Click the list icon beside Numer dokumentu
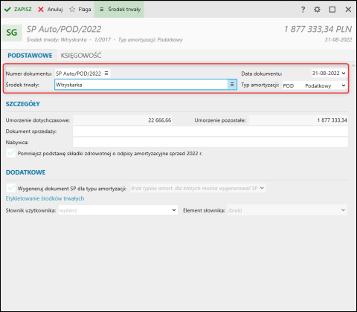Viewport: 357px width, 312px height. tap(106, 74)
